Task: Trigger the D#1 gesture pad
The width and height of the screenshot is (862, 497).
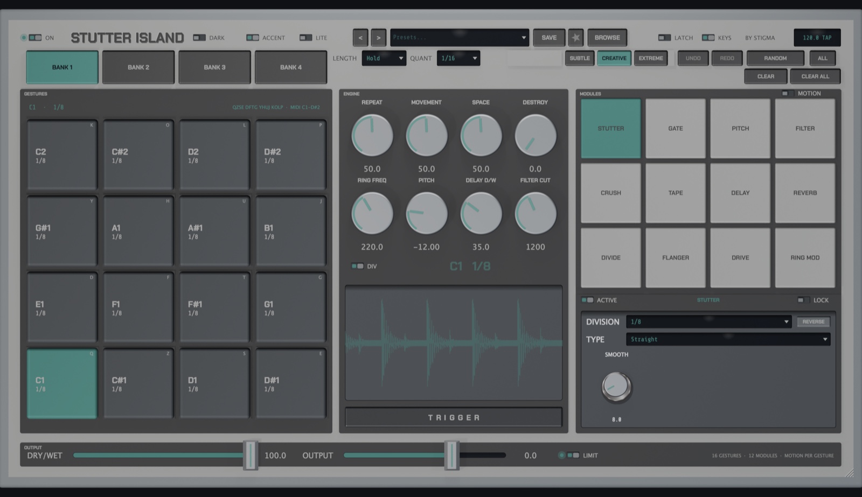Action: coord(291,384)
